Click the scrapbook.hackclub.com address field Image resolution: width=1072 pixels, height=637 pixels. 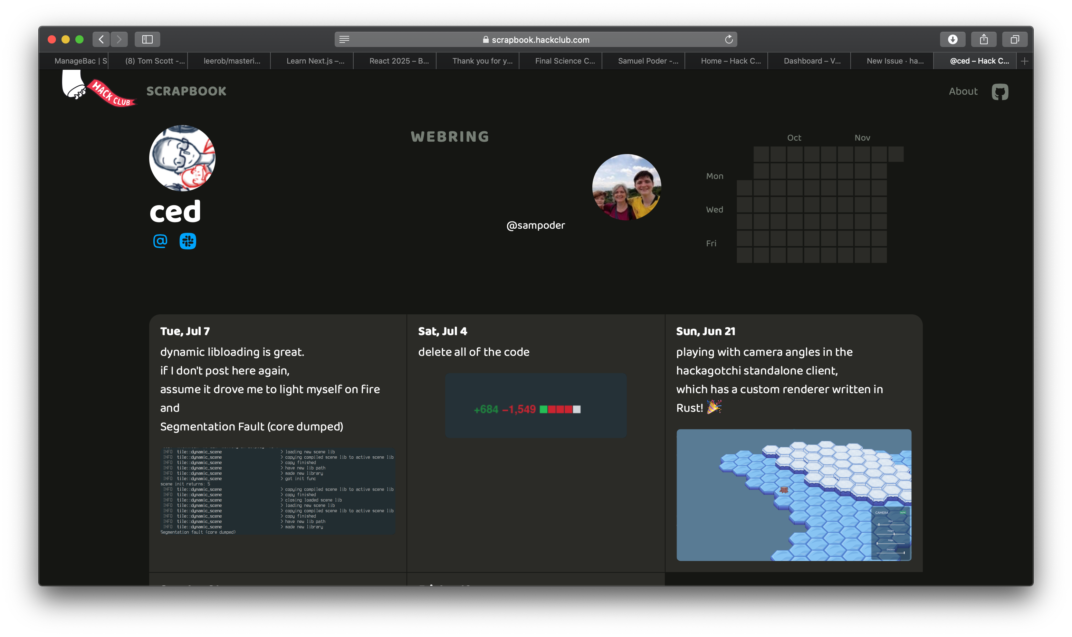click(540, 39)
